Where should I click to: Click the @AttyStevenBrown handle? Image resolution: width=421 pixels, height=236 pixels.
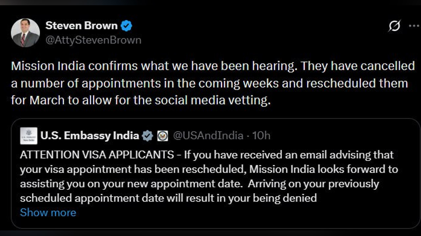93,40
